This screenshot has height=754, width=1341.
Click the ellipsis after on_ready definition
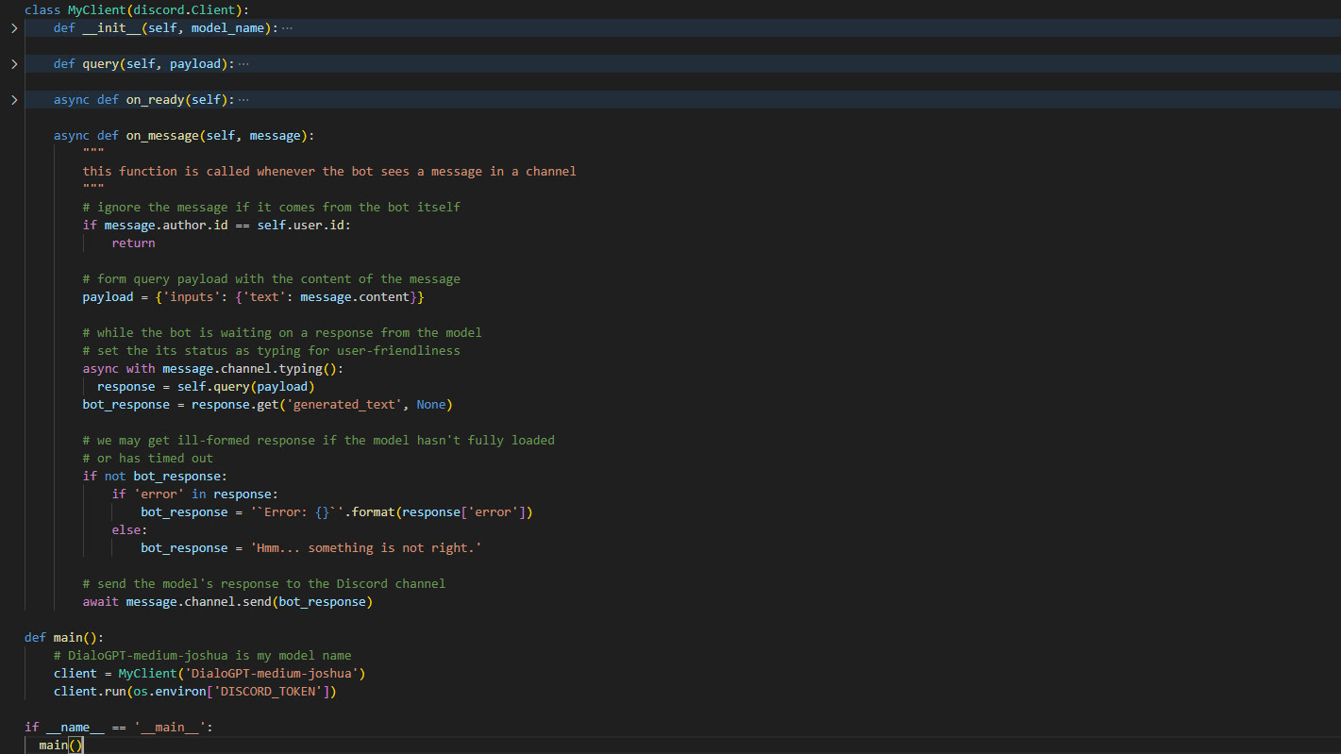pyautogui.click(x=243, y=100)
